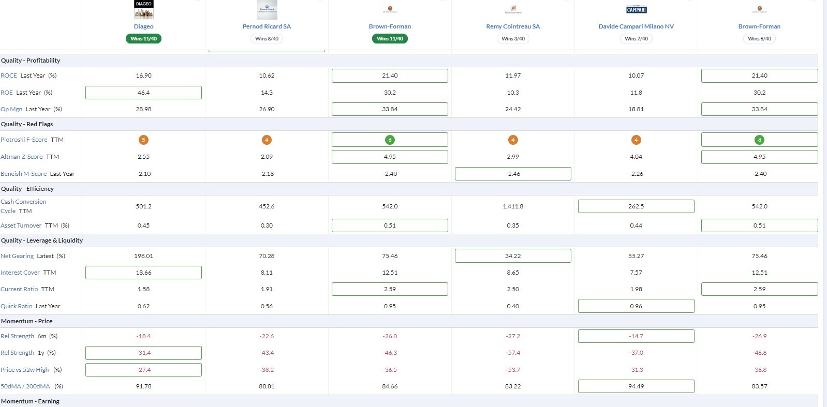Select Diageo's Interest Cover value 18.66
This screenshot has width=827, height=407.
pyautogui.click(x=143, y=273)
